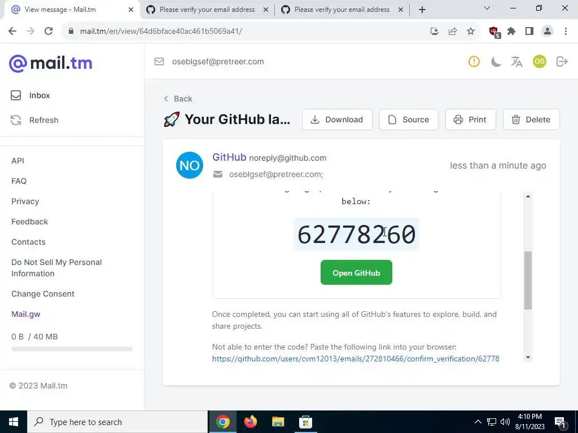Toggle dark mode moon icon

point(496,61)
